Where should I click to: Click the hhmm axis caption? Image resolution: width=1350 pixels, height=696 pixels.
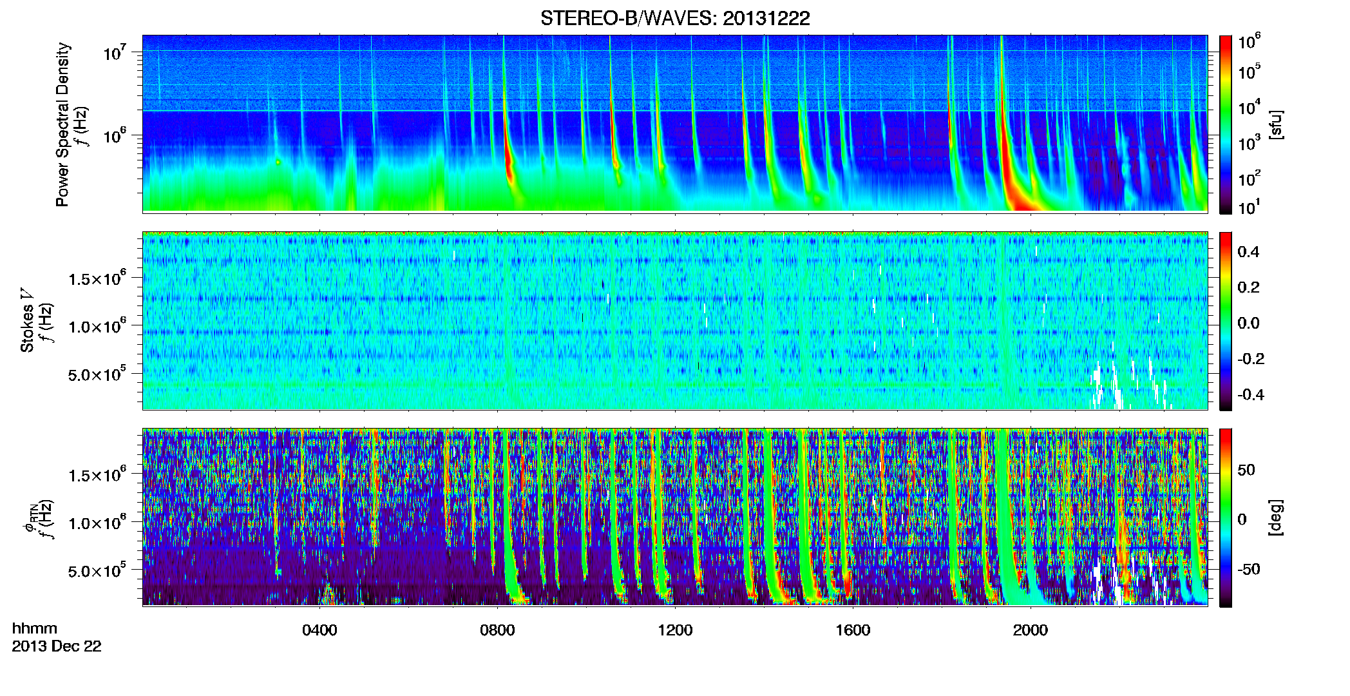tap(35, 629)
